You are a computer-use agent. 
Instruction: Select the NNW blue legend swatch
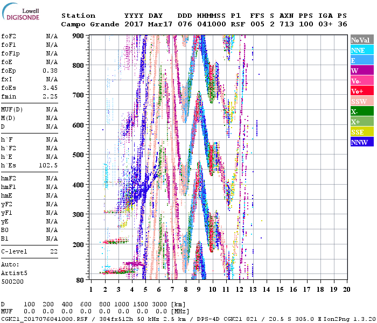pos(362,142)
